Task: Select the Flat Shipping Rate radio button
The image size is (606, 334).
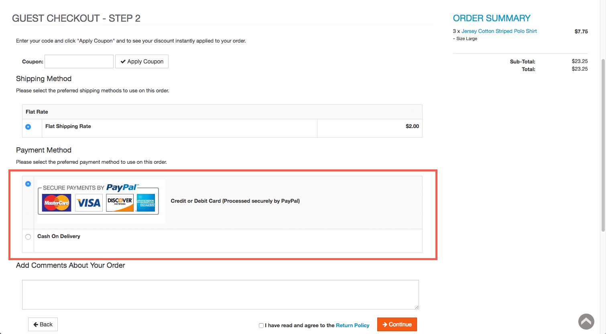Action: [x=28, y=127]
